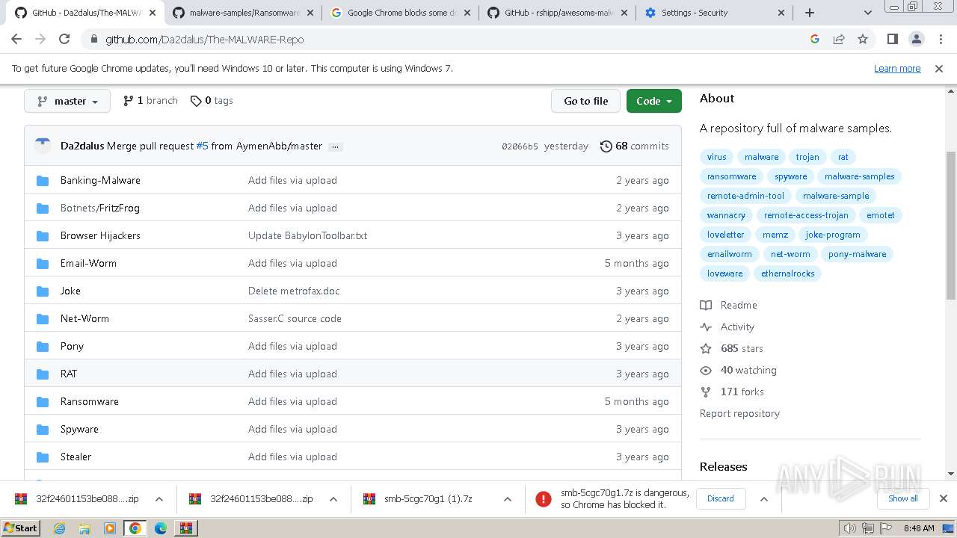Click the 0 tags link
The image size is (957, 538).
[212, 101]
